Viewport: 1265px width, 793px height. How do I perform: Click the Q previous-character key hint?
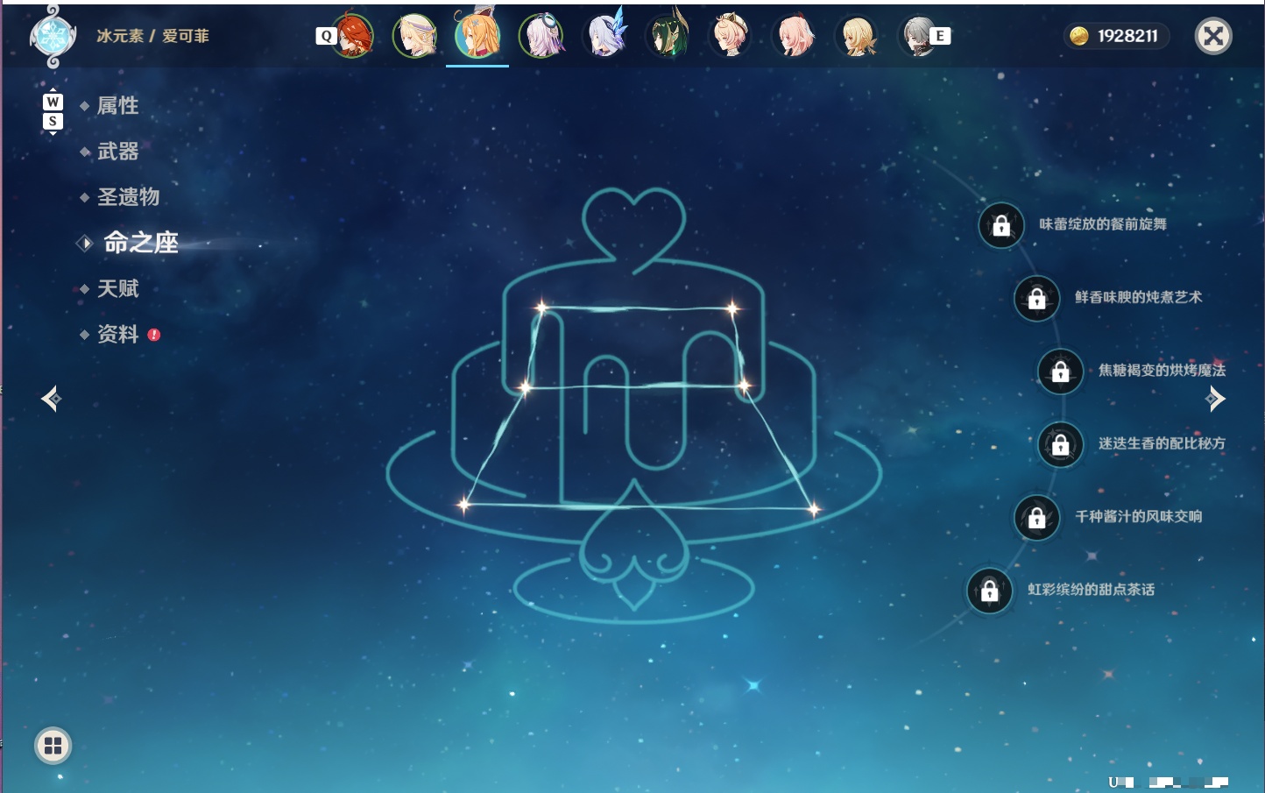(x=326, y=36)
